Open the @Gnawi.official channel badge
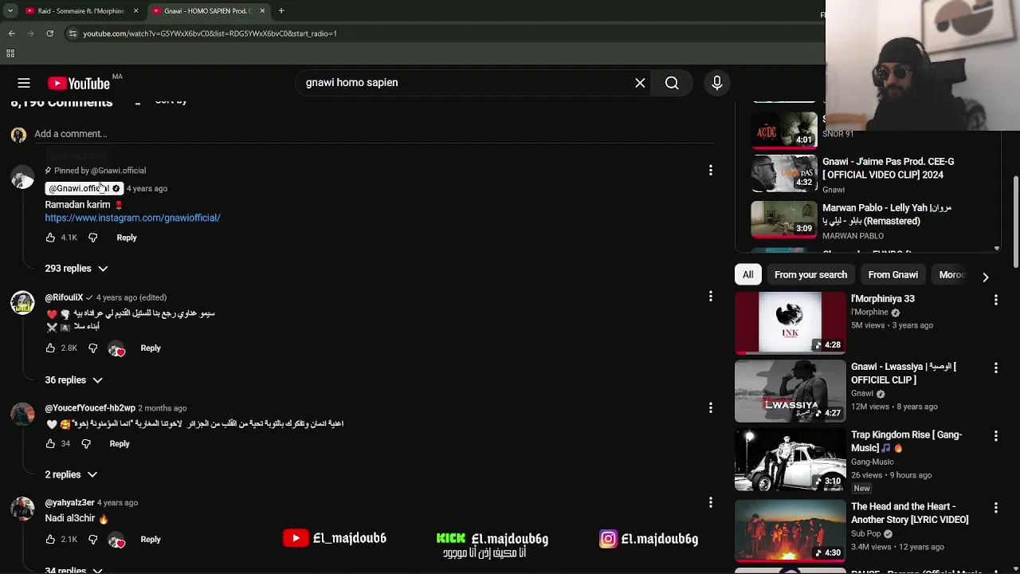Screen dimensions: 1020x574 [84, 189]
